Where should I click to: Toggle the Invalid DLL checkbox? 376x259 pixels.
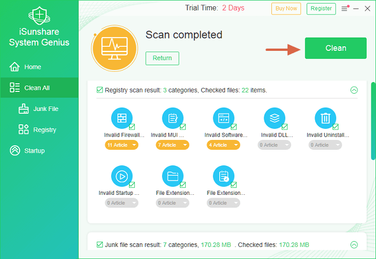(285, 127)
